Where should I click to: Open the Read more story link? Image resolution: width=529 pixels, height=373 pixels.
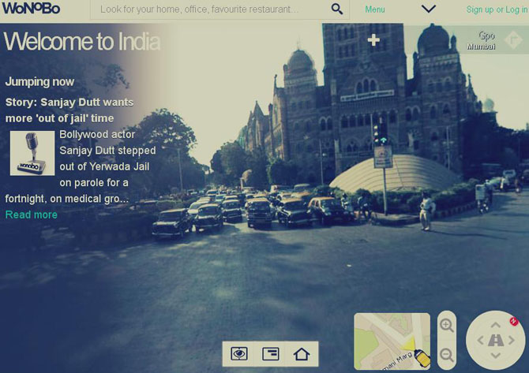point(32,214)
